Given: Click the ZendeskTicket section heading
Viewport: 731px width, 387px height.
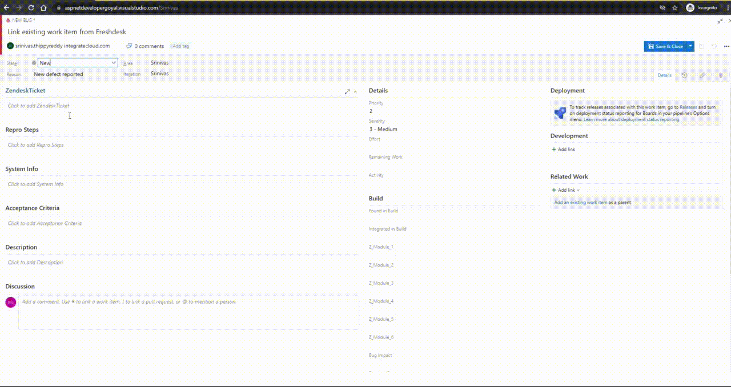Looking at the screenshot, I should click(25, 91).
